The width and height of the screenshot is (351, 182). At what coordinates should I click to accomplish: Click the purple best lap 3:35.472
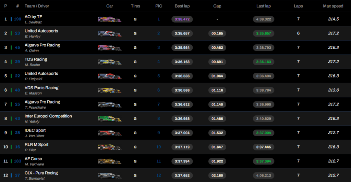[182, 19]
